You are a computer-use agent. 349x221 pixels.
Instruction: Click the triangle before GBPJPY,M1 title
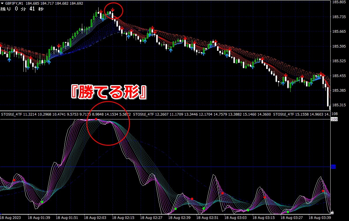tap(2, 4)
